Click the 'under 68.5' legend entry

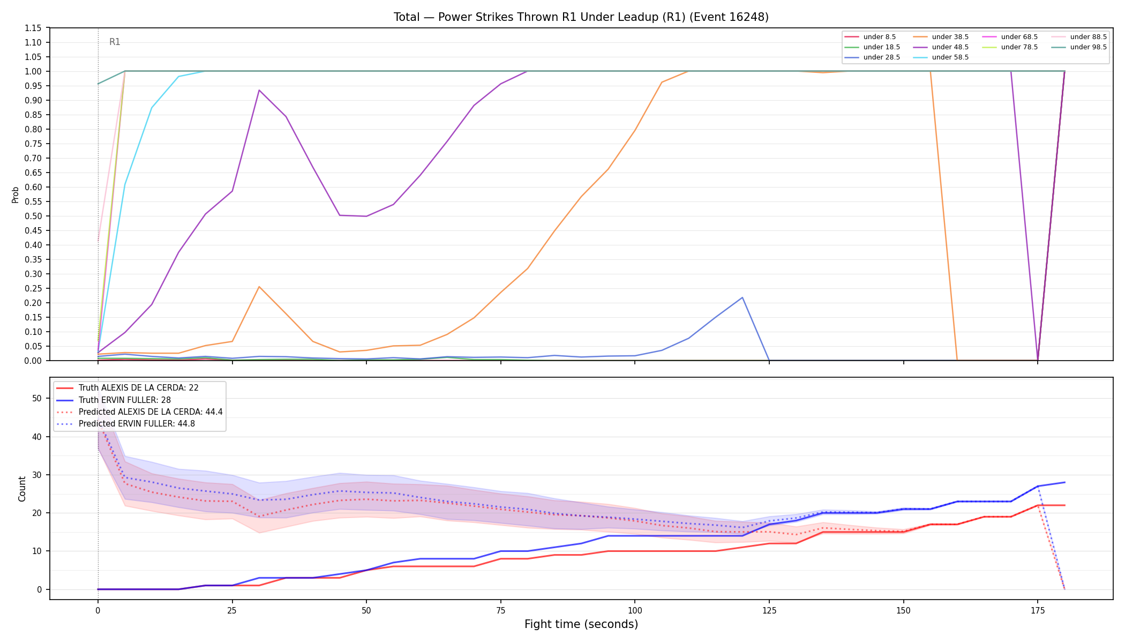(x=1010, y=37)
